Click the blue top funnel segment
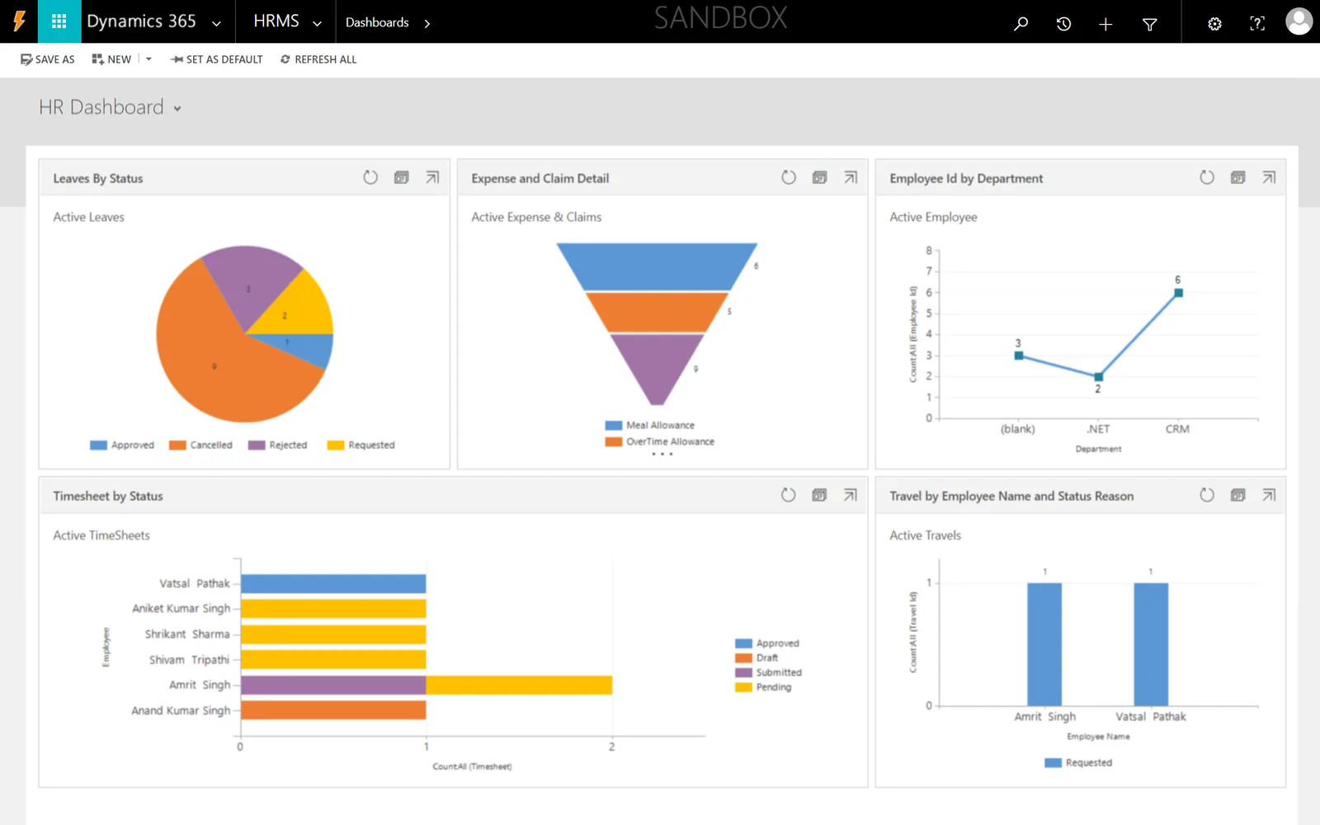Screen dimensions: 1320x825 tap(657, 266)
